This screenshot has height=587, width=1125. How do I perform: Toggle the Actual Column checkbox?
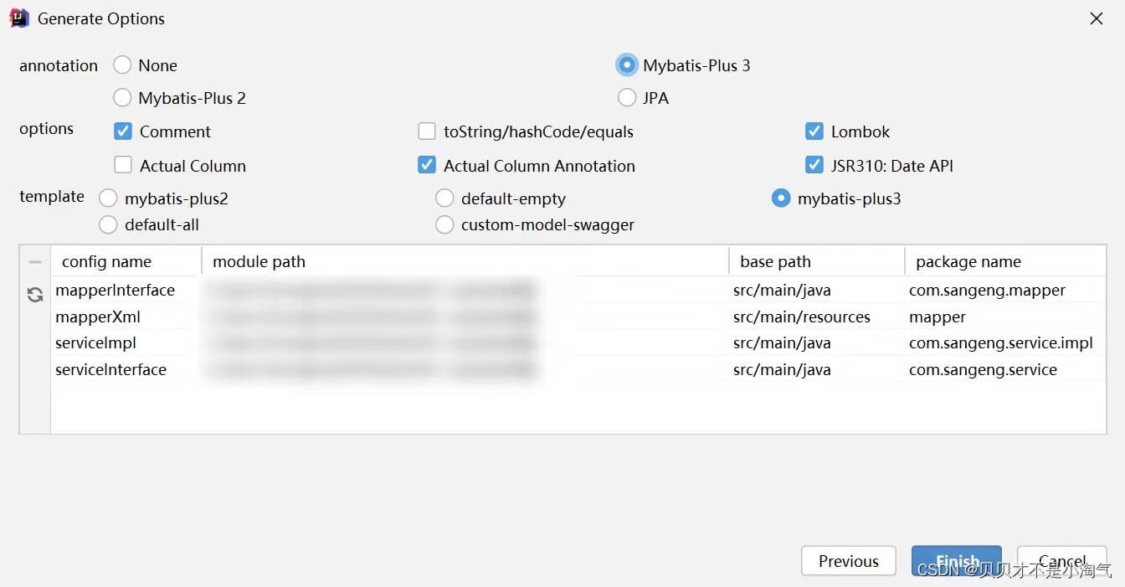pyautogui.click(x=123, y=165)
